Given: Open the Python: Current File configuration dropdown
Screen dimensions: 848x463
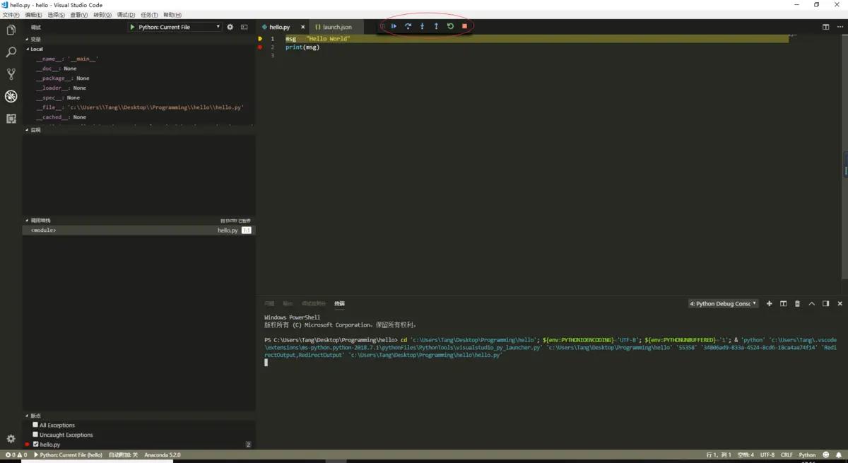Looking at the screenshot, I should coord(175,27).
